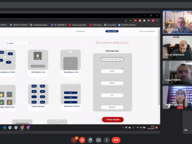The width and height of the screenshot is (192, 144).
Task: Show hidden tray icons chevron
Action: (x=123, y=128)
